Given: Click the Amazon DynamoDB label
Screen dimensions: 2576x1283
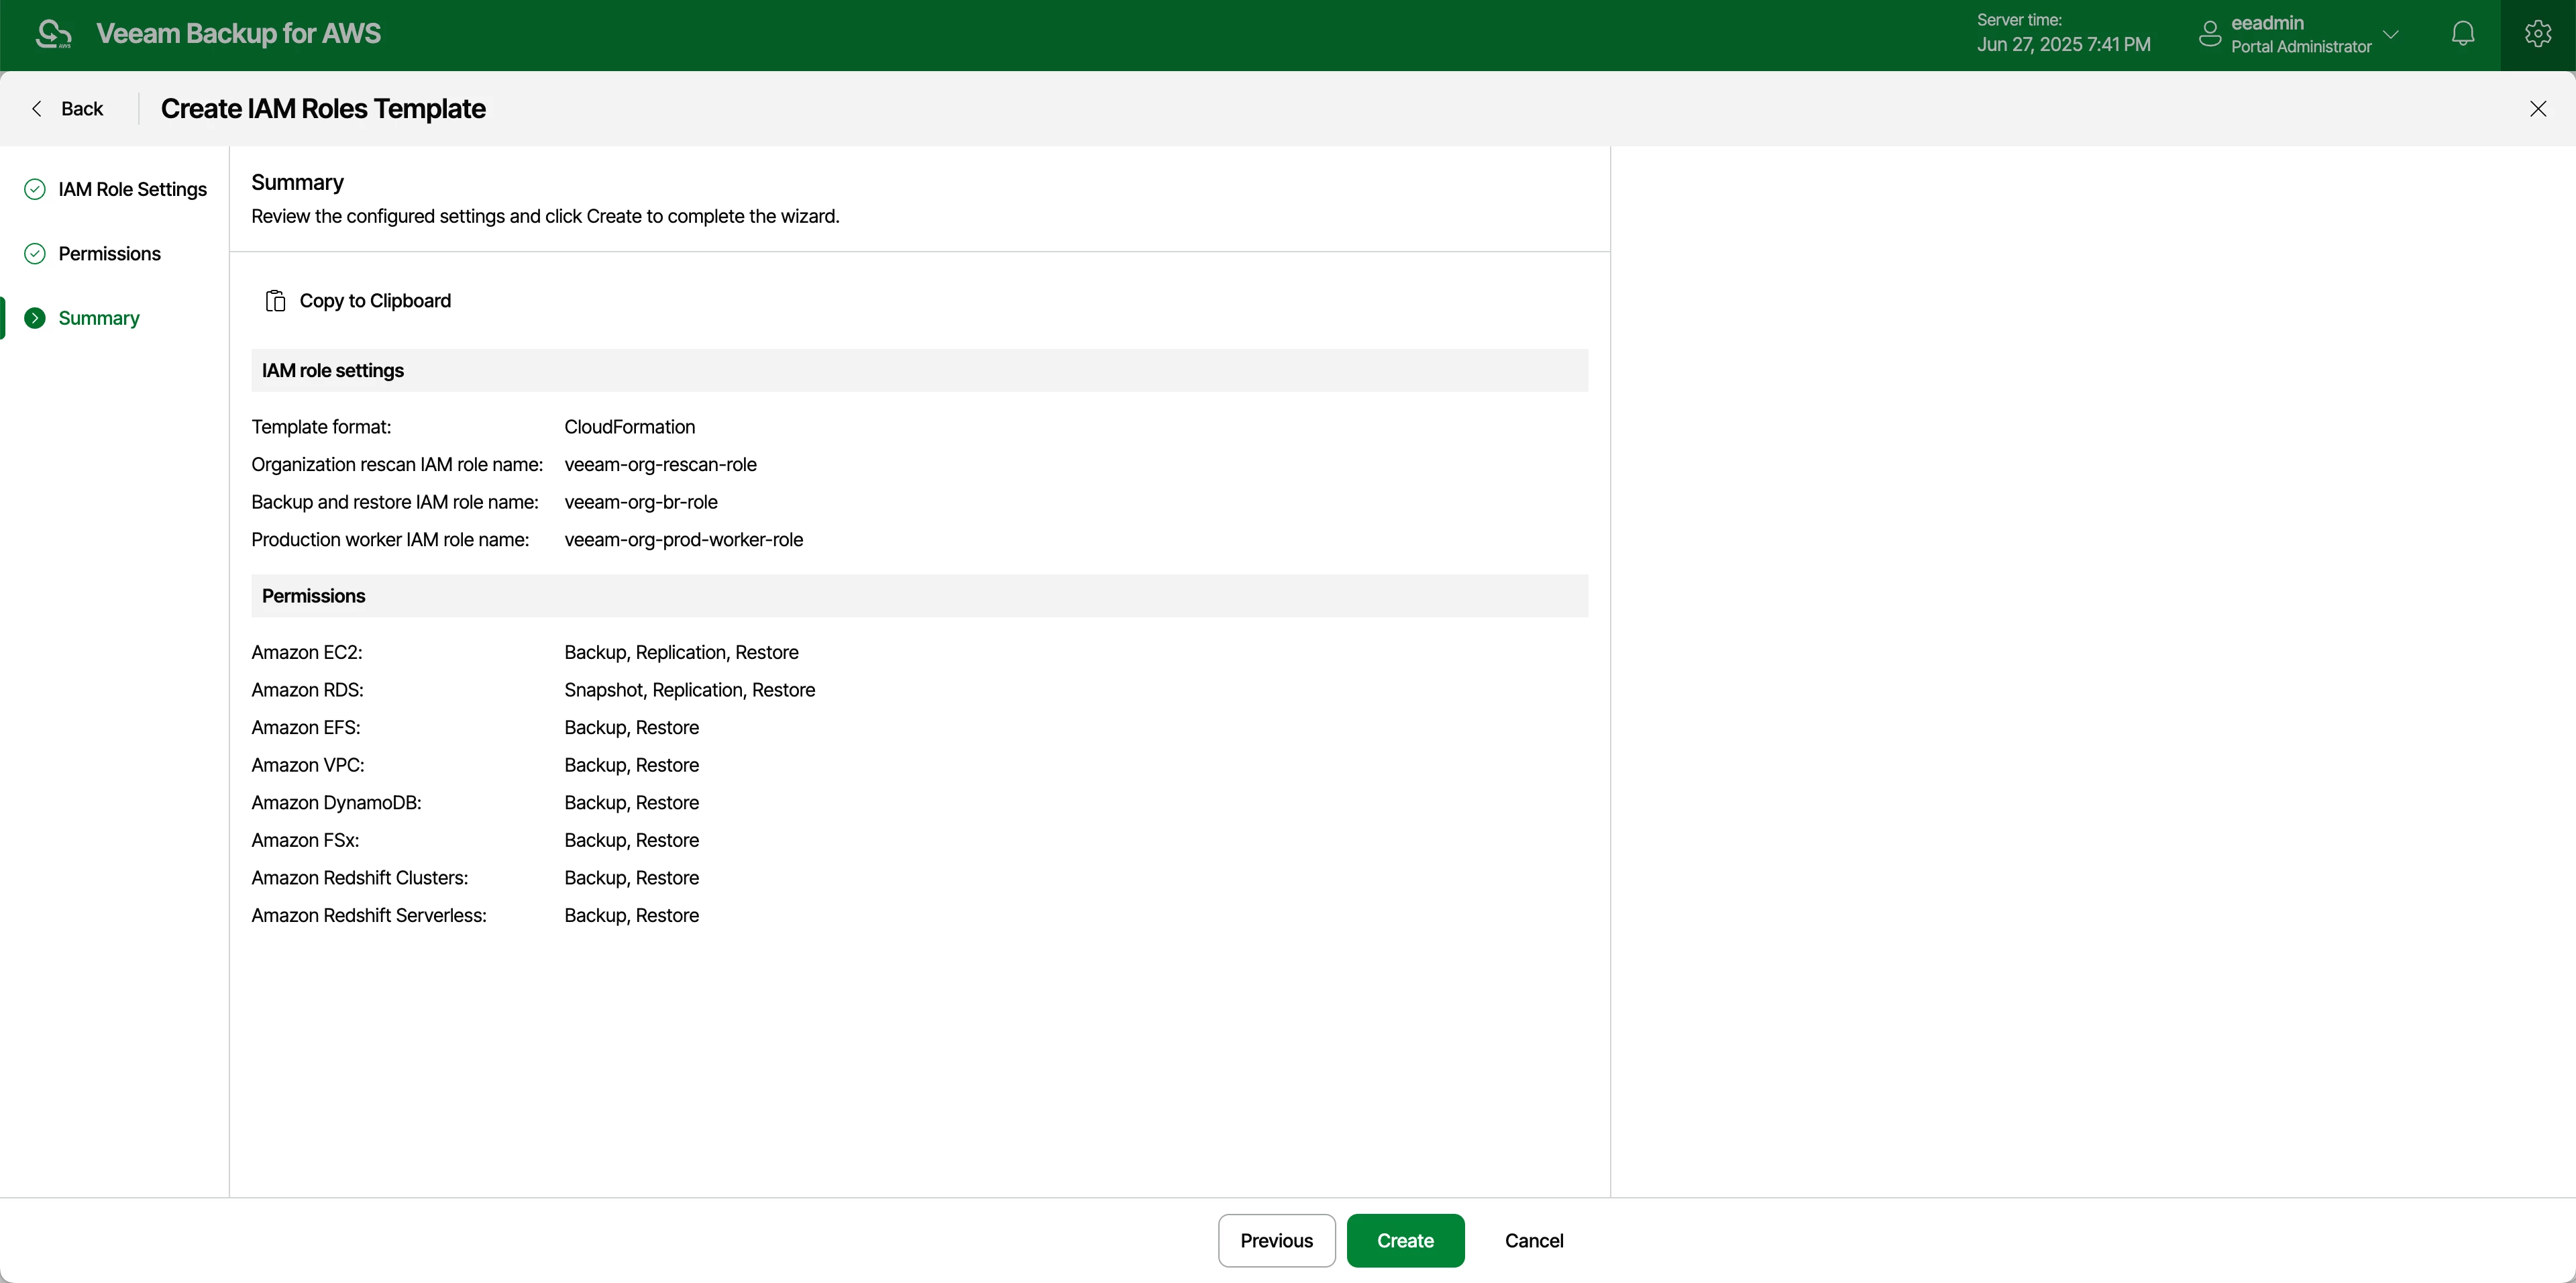Looking at the screenshot, I should 336,803.
